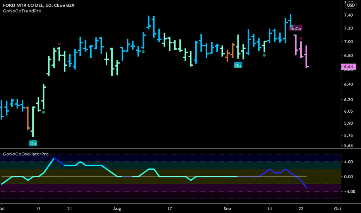The image size is (361, 213).
Task: Click the last pink price bar at 6.64
Action: (x=307, y=57)
